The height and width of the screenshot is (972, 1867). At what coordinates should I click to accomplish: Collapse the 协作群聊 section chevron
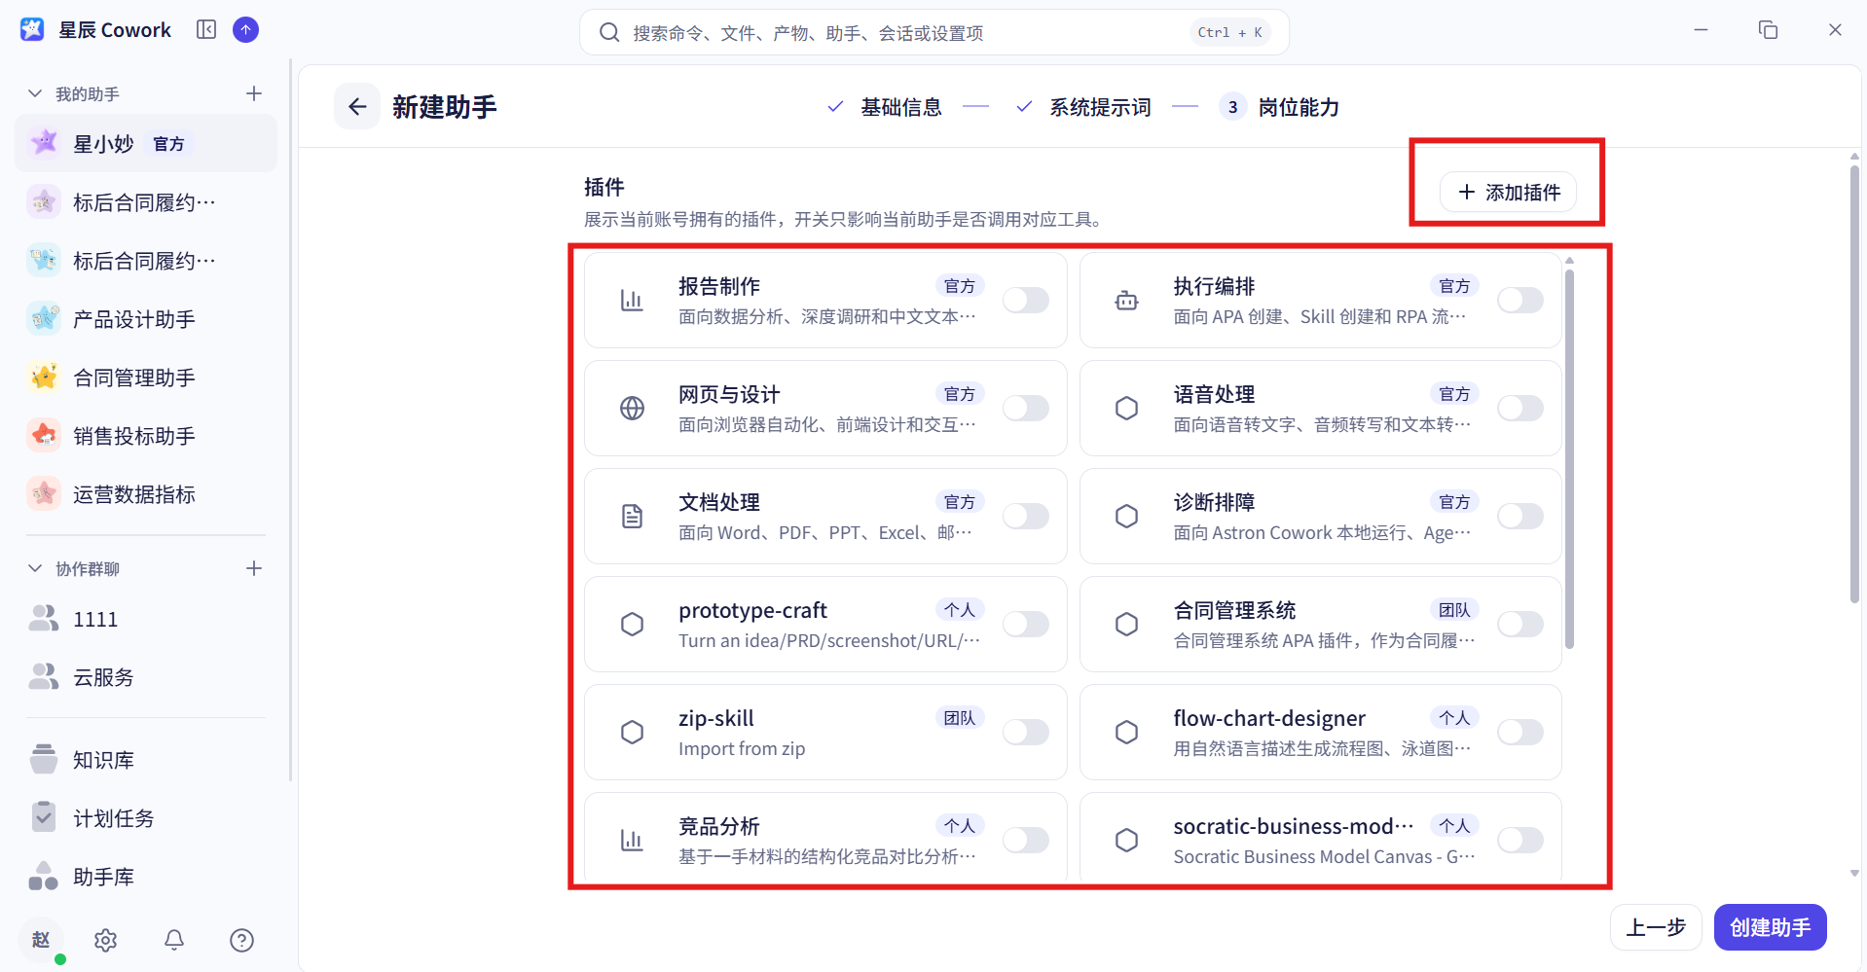(35, 568)
